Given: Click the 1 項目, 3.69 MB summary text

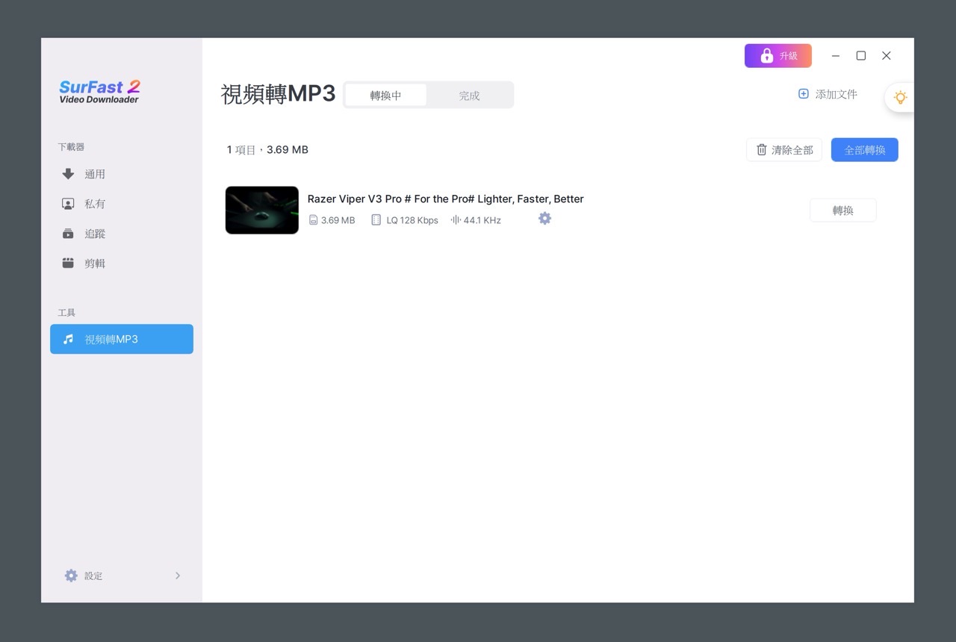Looking at the screenshot, I should 267,149.
